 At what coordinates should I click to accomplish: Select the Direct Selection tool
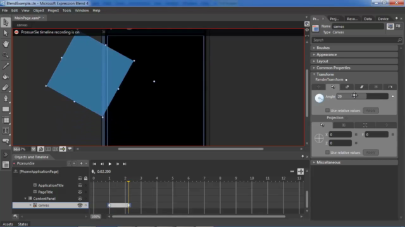(6, 33)
